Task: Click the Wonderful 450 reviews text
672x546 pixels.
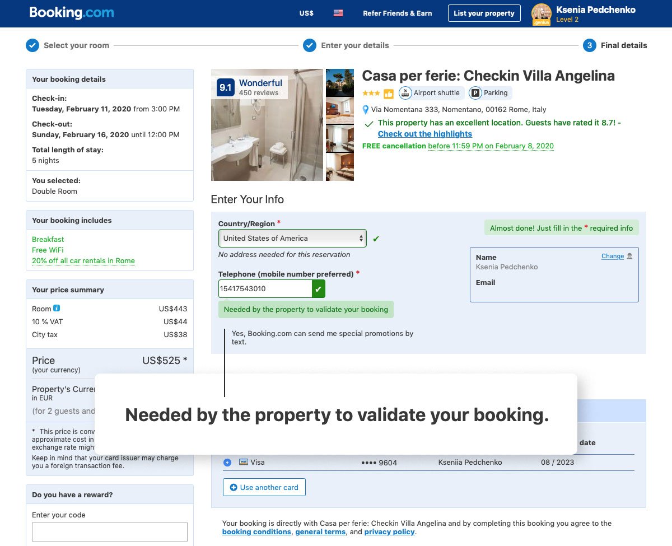Action: point(260,87)
